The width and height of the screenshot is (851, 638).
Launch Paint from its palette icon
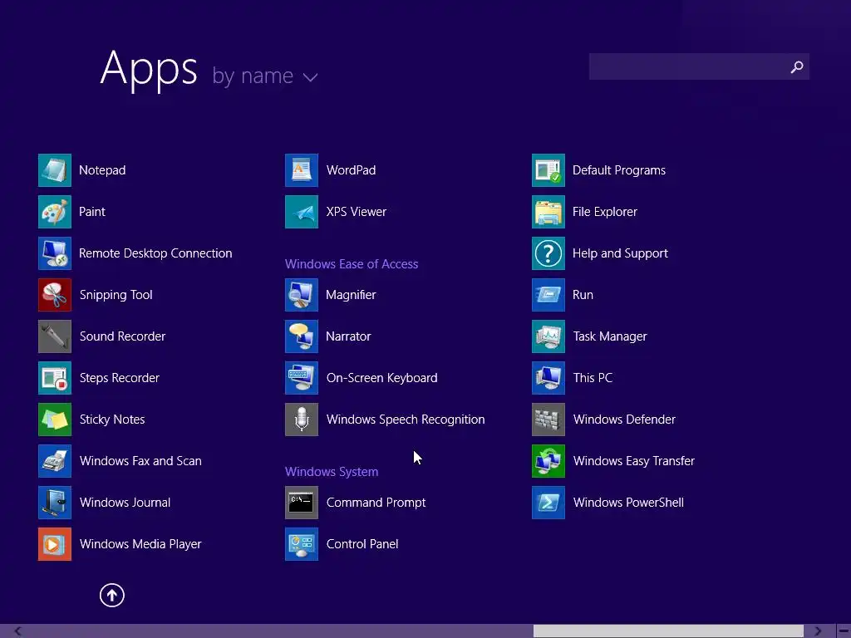pos(55,212)
